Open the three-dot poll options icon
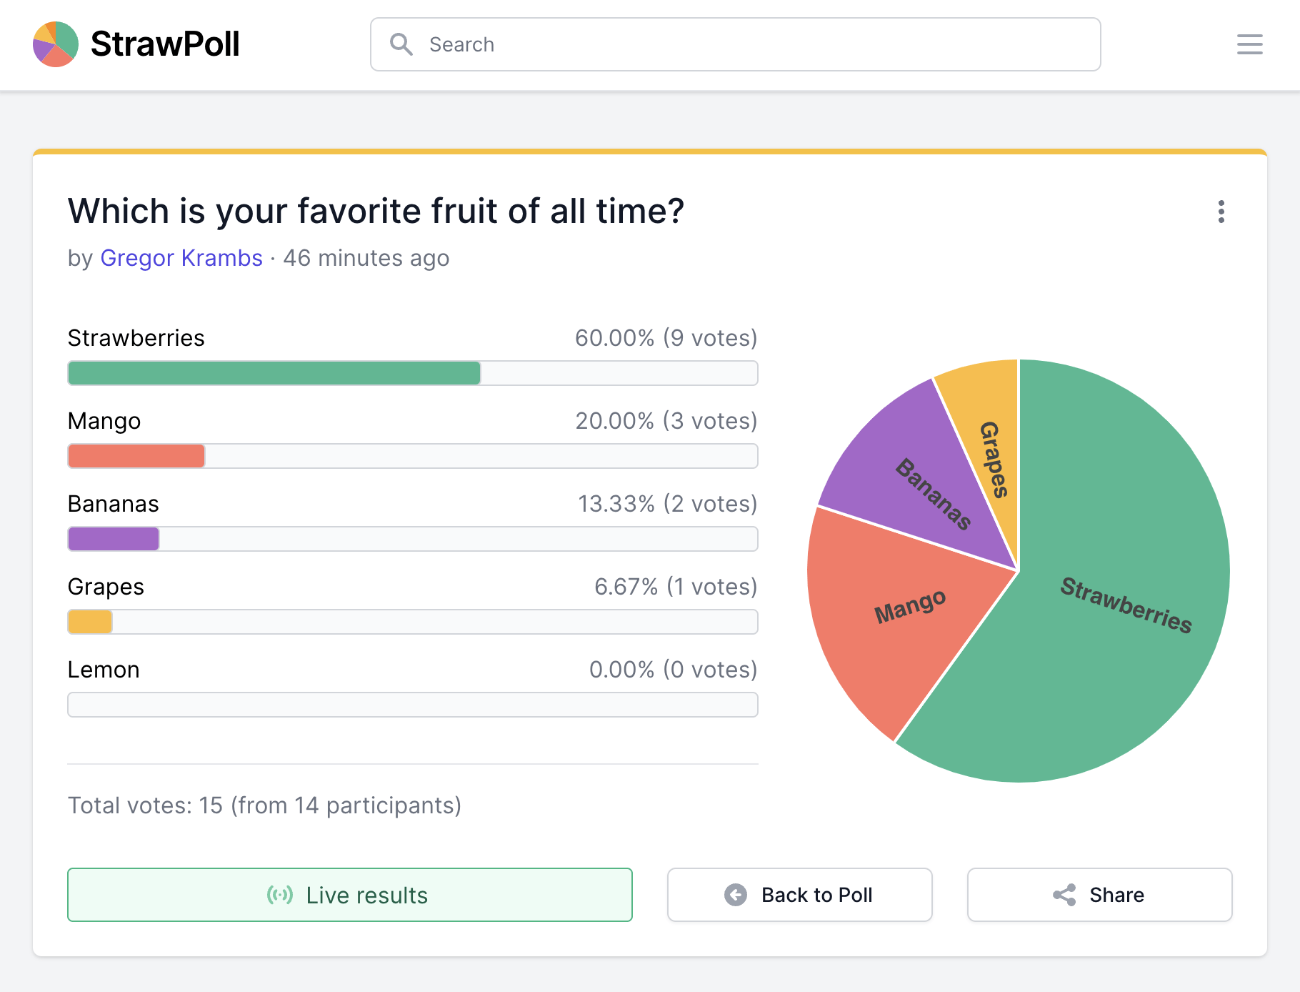1300x992 pixels. click(1221, 212)
